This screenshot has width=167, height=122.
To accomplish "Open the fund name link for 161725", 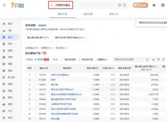I will click(60, 75).
